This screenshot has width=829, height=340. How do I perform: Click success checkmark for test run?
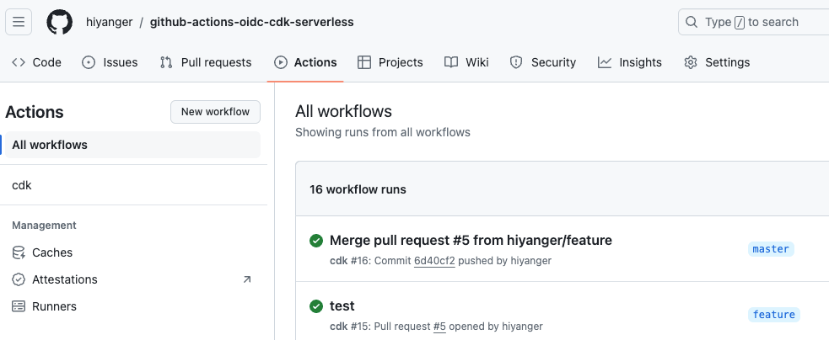[x=316, y=306]
